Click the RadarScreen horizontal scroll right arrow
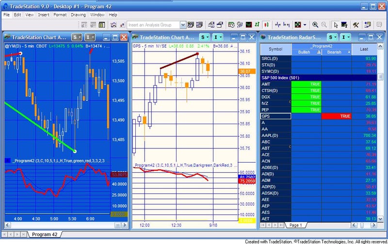388x244 pixels. tap(373, 225)
